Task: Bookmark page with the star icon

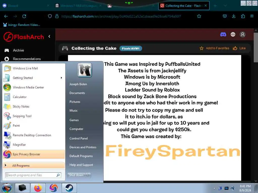Action: 199,16
